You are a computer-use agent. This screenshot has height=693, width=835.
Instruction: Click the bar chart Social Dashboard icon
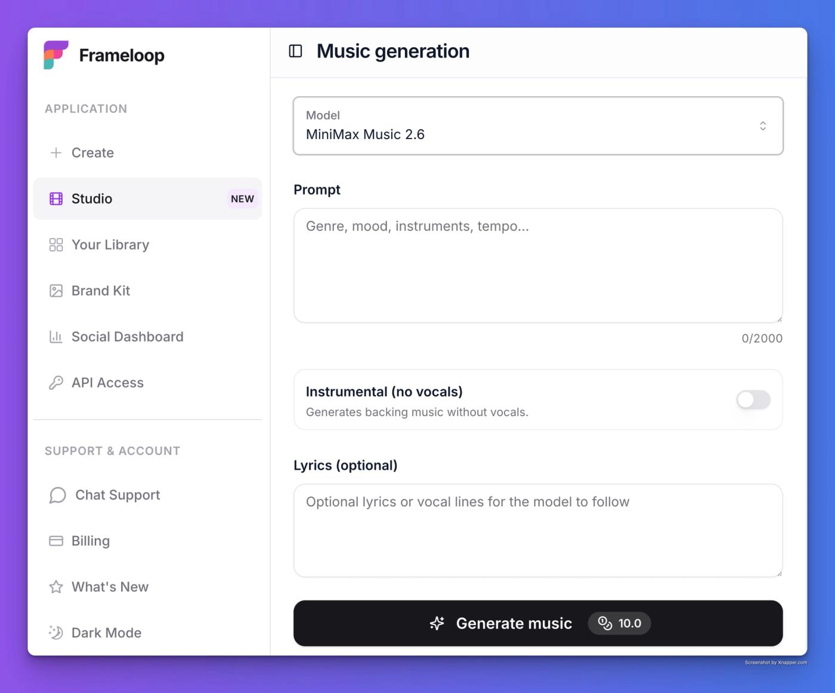tap(56, 337)
